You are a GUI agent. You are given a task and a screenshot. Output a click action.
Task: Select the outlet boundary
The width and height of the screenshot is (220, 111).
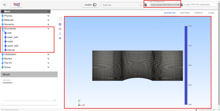pyautogui.click(x=10, y=41)
